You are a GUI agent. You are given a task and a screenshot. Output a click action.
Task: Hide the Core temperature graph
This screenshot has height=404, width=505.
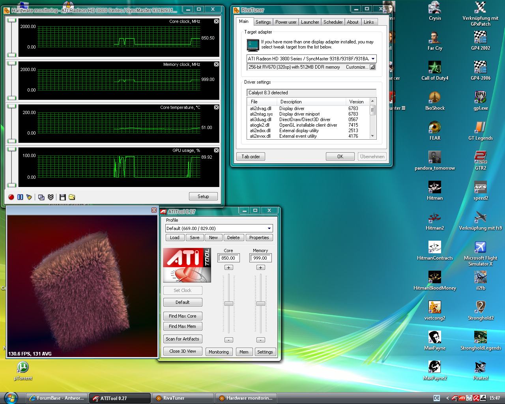point(216,107)
